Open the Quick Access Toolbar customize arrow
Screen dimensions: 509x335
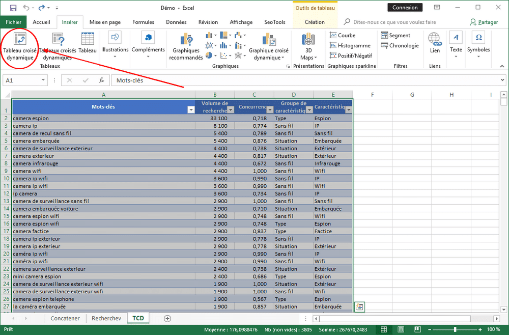[x=57, y=8]
